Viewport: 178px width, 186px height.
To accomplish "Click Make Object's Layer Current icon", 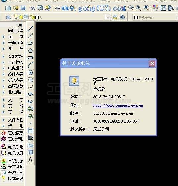I will (x=115, y=17).
